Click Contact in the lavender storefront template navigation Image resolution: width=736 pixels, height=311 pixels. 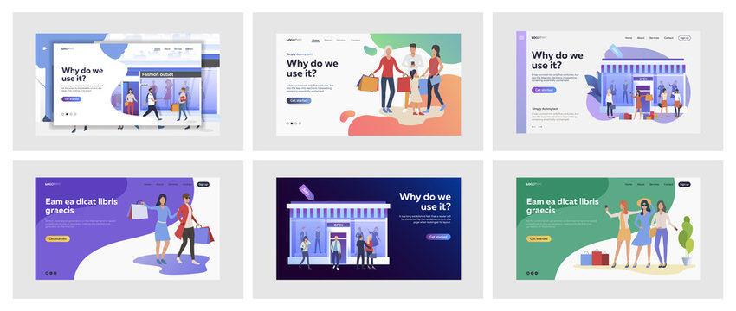(x=668, y=38)
